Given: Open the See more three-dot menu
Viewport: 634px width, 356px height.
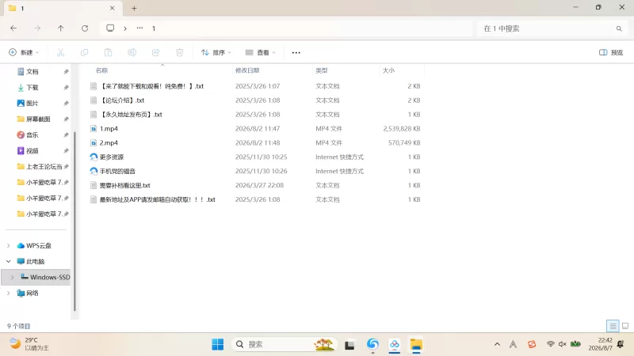Looking at the screenshot, I should pyautogui.click(x=296, y=52).
